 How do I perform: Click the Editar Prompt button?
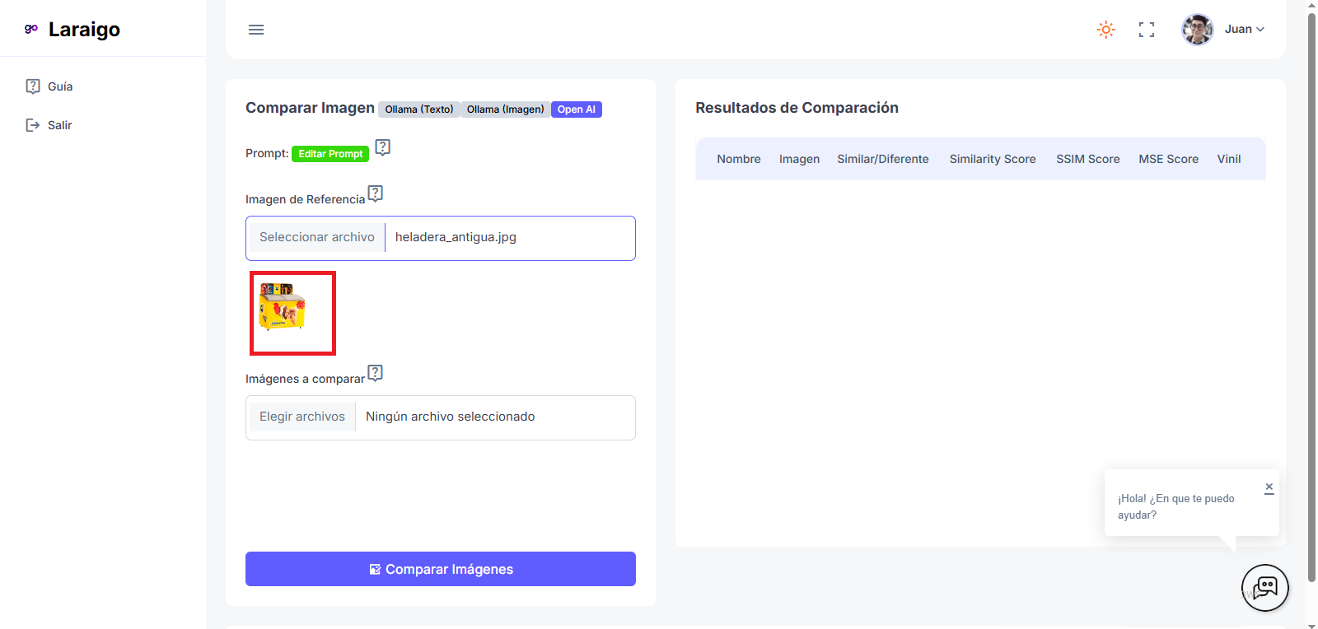click(x=330, y=154)
